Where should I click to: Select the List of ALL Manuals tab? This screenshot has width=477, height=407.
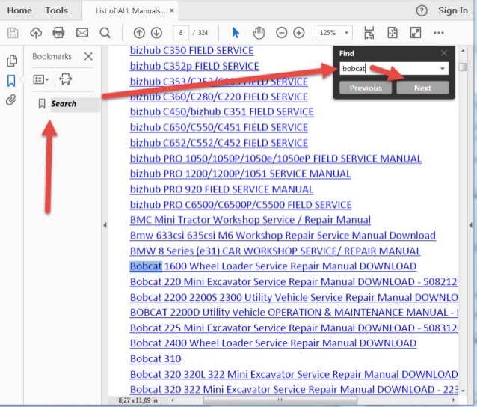coord(130,11)
